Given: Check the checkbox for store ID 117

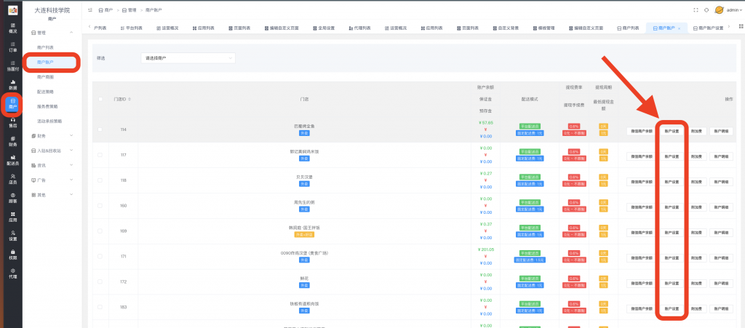Looking at the screenshot, I should (100, 155).
